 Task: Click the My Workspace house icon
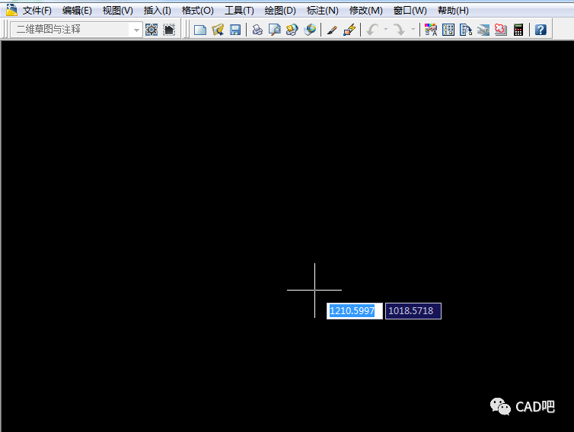pyautogui.click(x=169, y=30)
